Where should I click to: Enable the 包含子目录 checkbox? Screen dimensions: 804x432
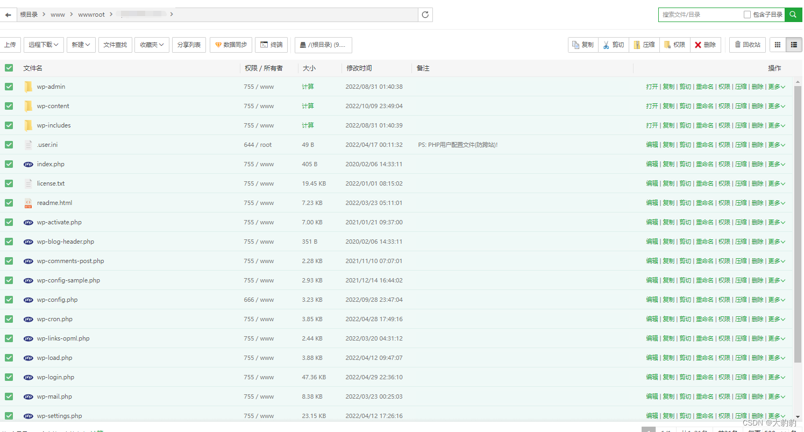[x=747, y=15]
